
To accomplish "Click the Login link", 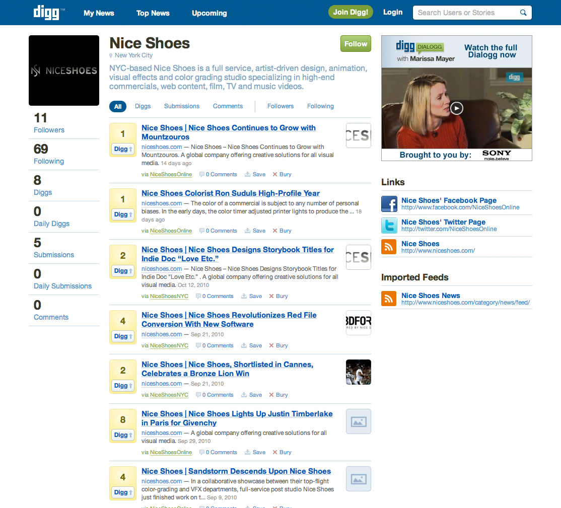I will click(393, 12).
